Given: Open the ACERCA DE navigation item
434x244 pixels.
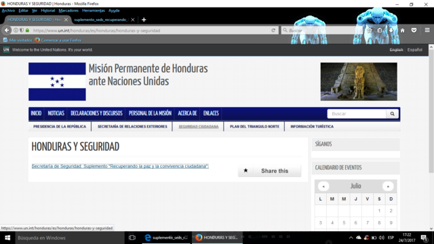Looking at the screenshot, I should click(187, 113).
